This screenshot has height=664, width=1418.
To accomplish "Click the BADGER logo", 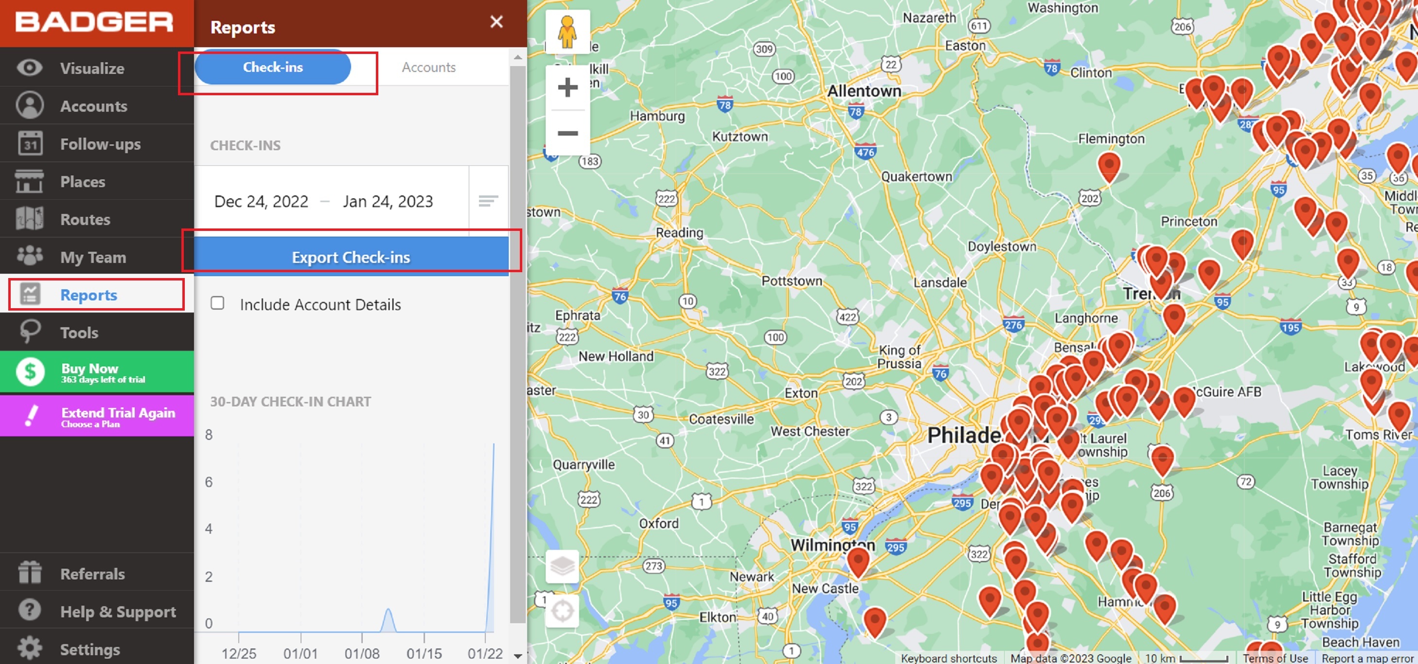I will [x=94, y=22].
